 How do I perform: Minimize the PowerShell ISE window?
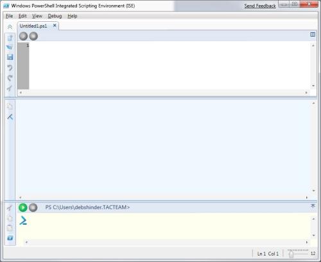pos(284,5)
